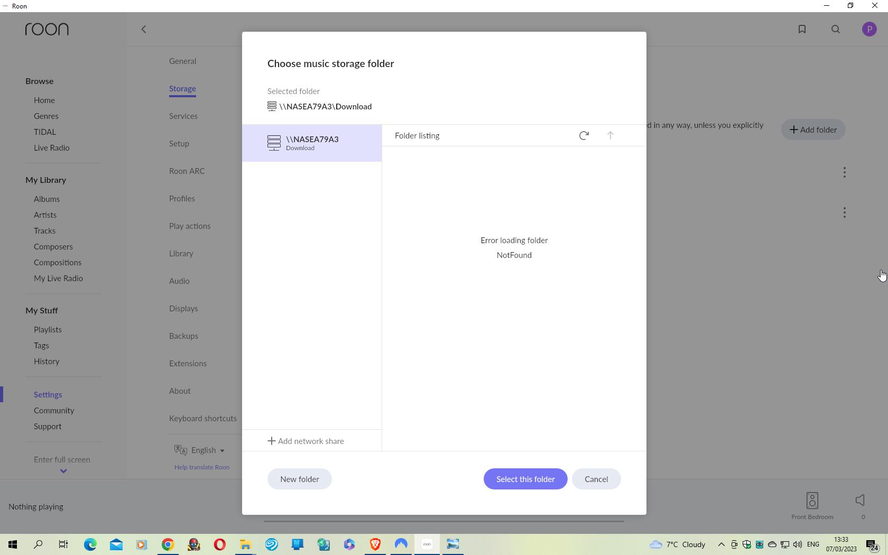Go back using the left arrow
The width and height of the screenshot is (888, 555).
[x=144, y=29]
